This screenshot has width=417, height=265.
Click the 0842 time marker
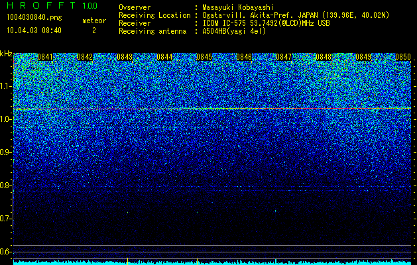coord(85,57)
